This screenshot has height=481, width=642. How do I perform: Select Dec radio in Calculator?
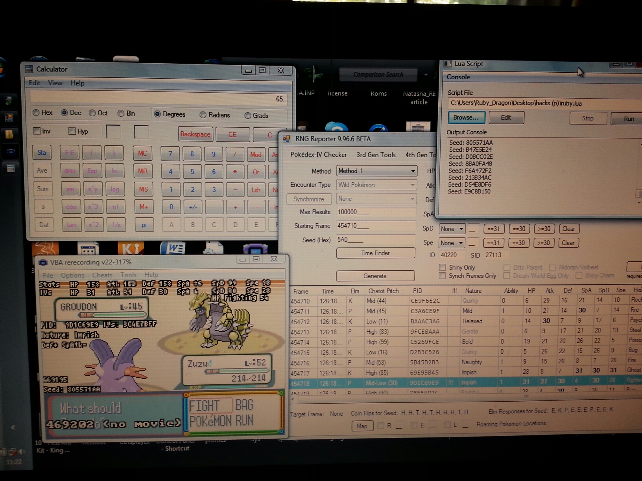65,113
